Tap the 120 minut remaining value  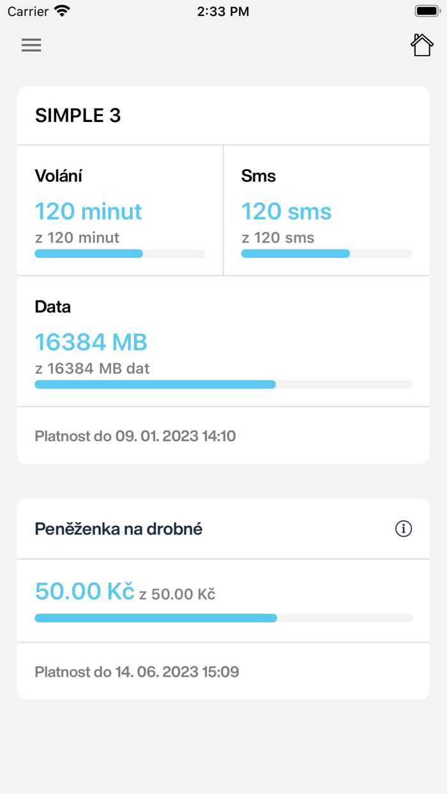tap(88, 211)
